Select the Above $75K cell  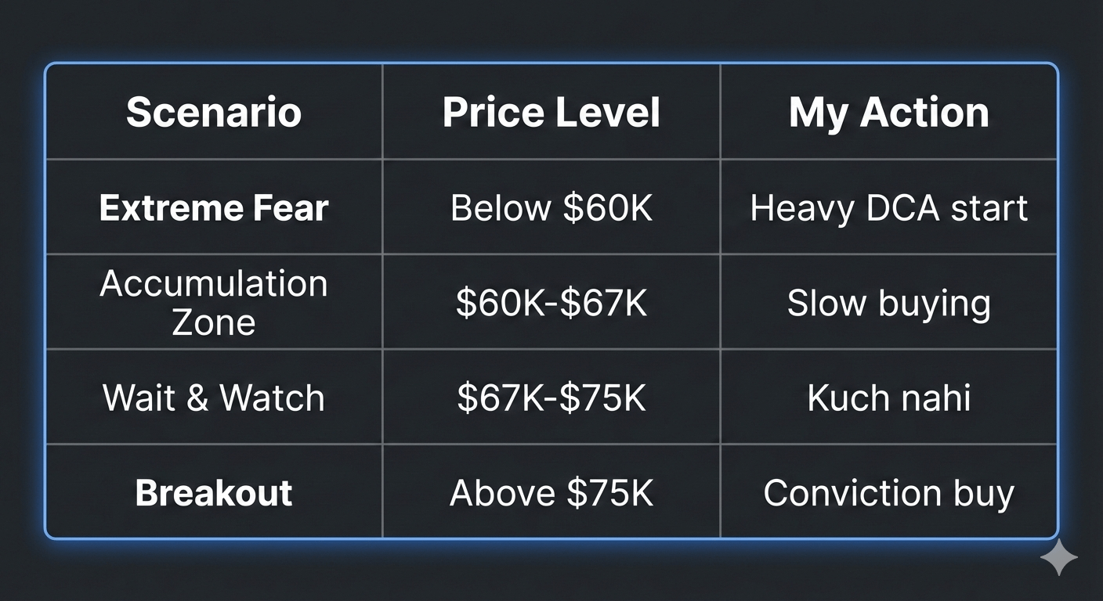pyautogui.click(x=551, y=493)
